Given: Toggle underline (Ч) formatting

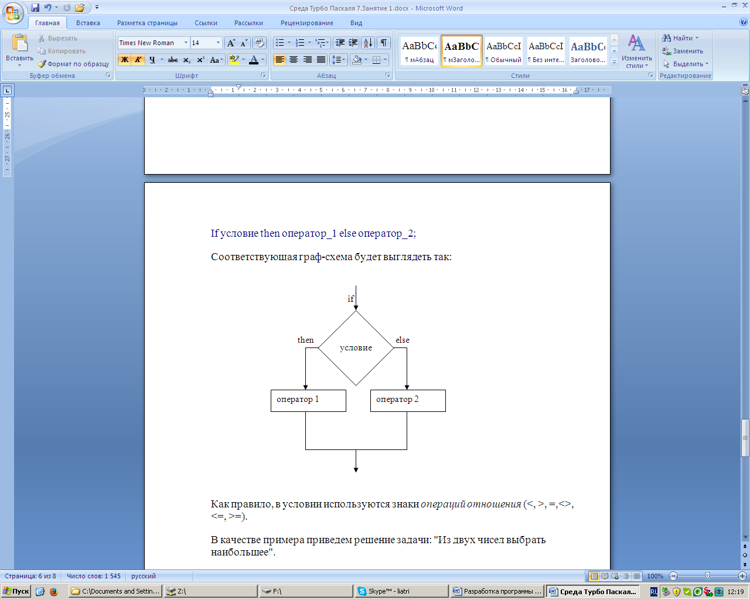Looking at the screenshot, I should click(152, 60).
